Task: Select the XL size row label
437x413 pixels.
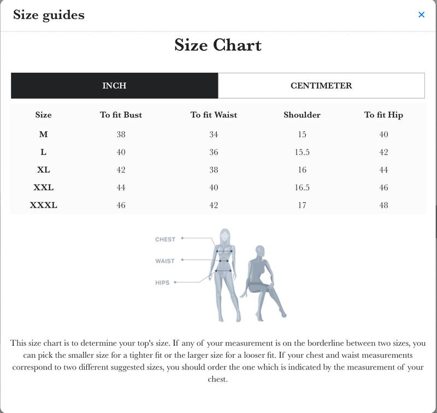Action: tap(43, 170)
